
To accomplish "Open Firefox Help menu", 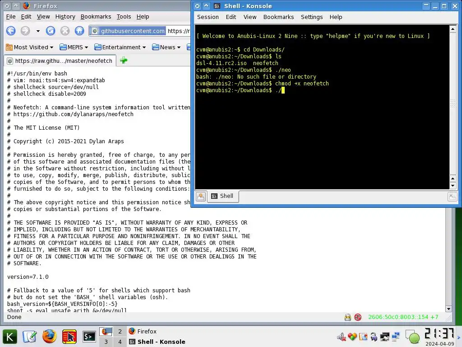I will coord(143,17).
